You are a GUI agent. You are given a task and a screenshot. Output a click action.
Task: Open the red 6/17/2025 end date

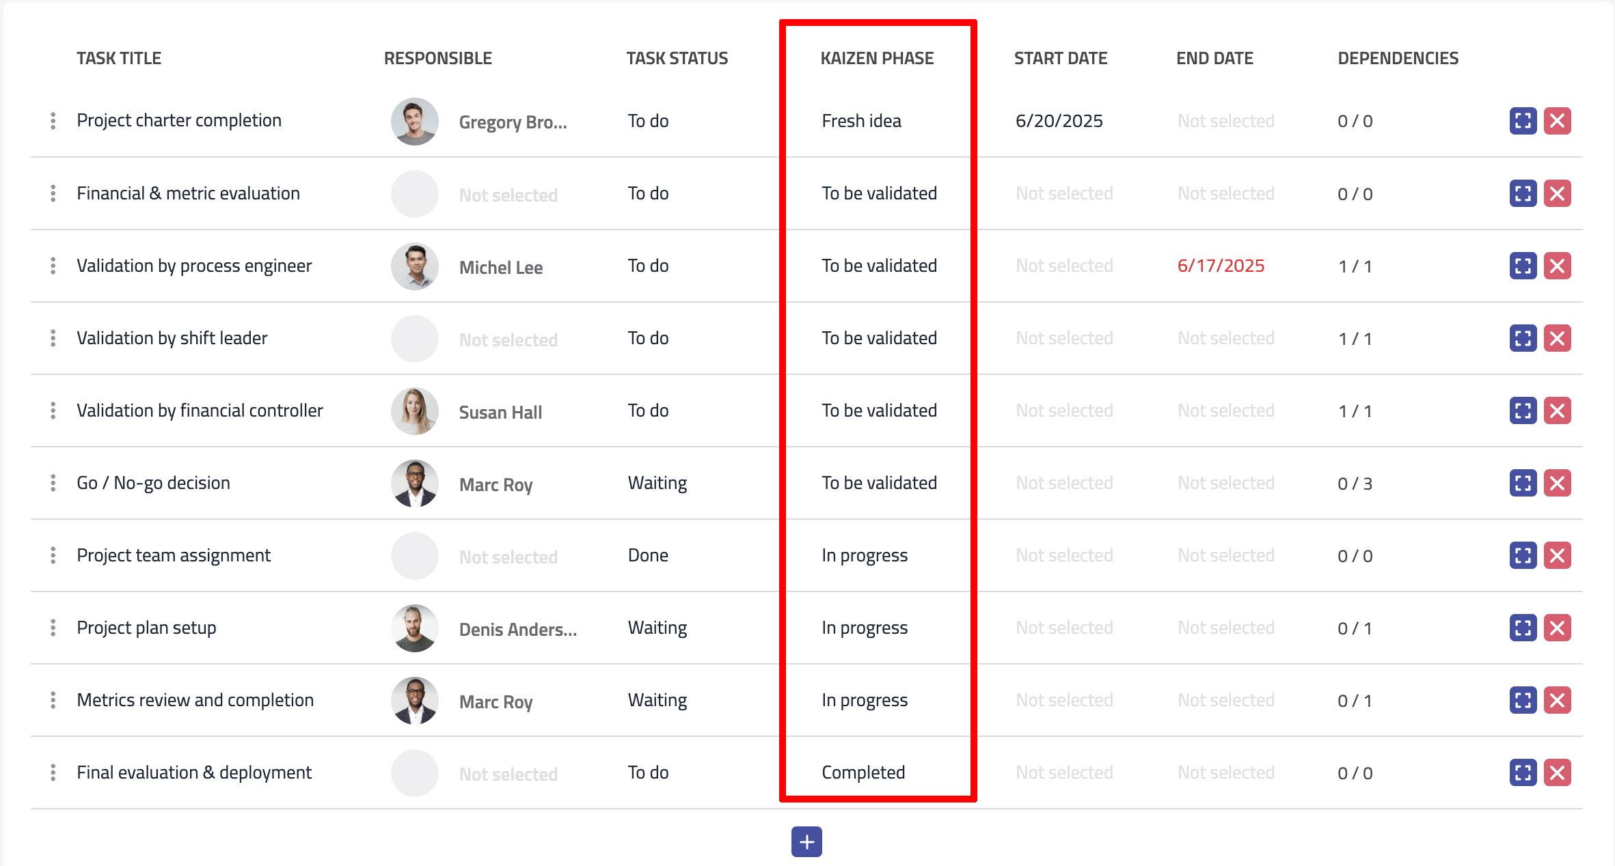(x=1221, y=266)
